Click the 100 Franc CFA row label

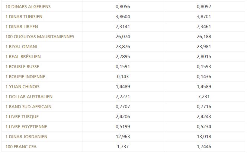pyautogui.click(x=21, y=147)
